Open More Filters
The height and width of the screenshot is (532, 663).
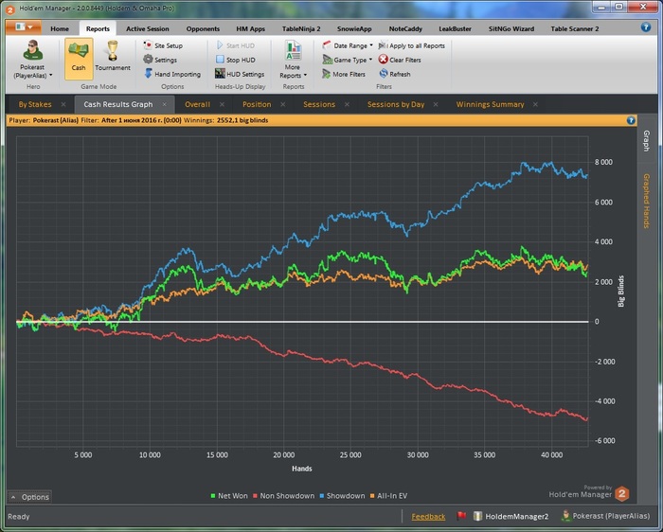[x=344, y=74]
